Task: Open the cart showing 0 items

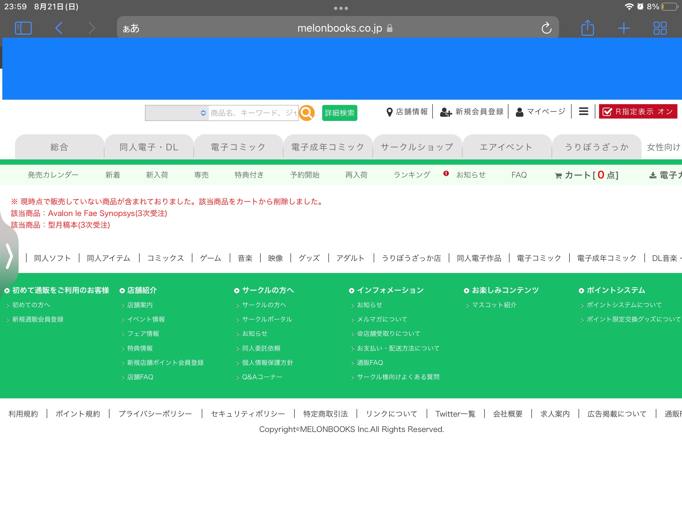Action: tap(586, 175)
